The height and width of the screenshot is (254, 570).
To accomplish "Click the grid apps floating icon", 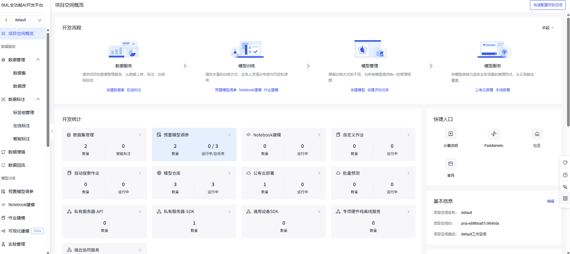I will [x=565, y=198].
